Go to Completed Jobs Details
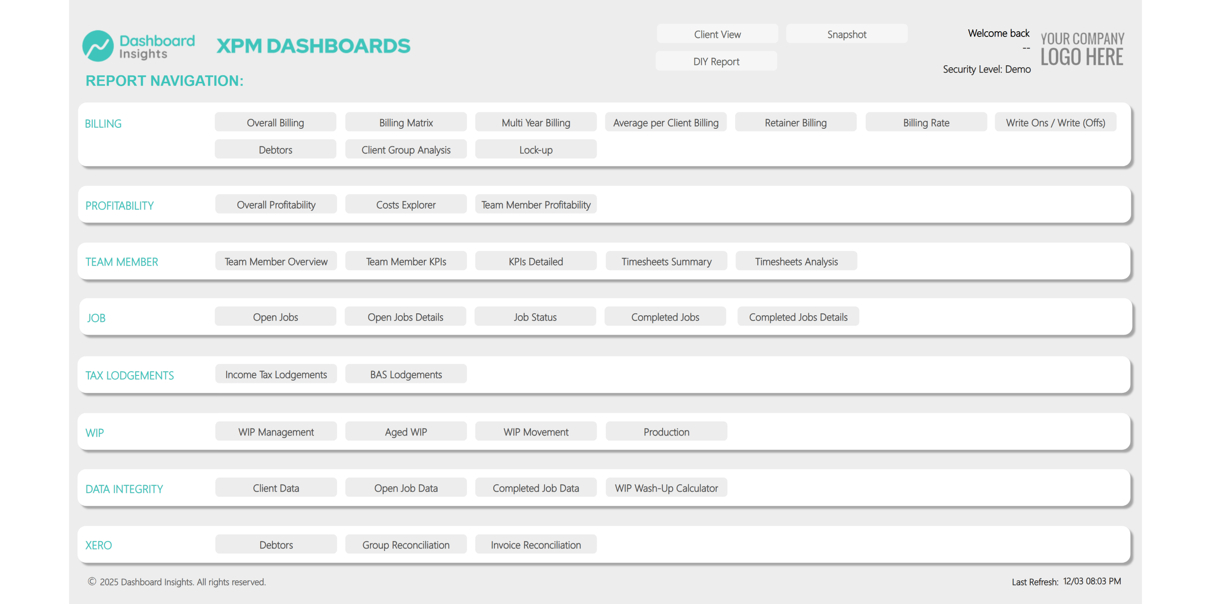 tap(798, 316)
